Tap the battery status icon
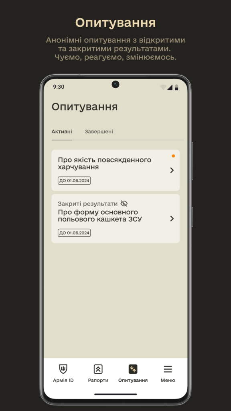The image size is (231, 411). pos(176,87)
